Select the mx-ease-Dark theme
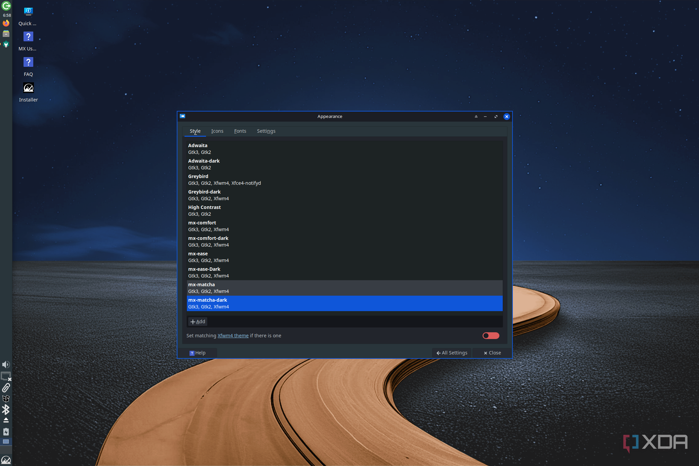The width and height of the screenshot is (699, 466). (x=344, y=272)
